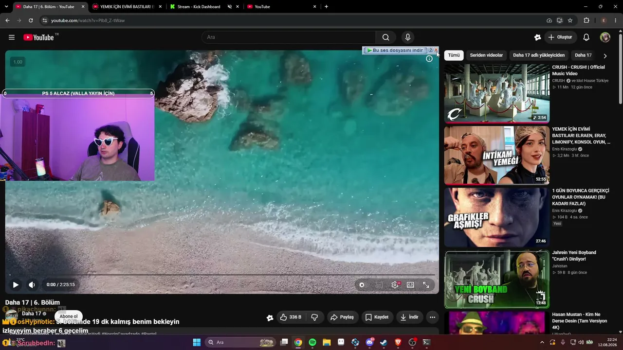The width and height of the screenshot is (623, 350).
Task: Click the Oluştur create button
Action: click(560, 37)
